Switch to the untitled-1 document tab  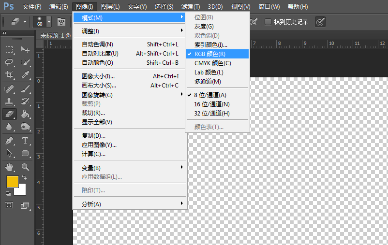point(56,36)
